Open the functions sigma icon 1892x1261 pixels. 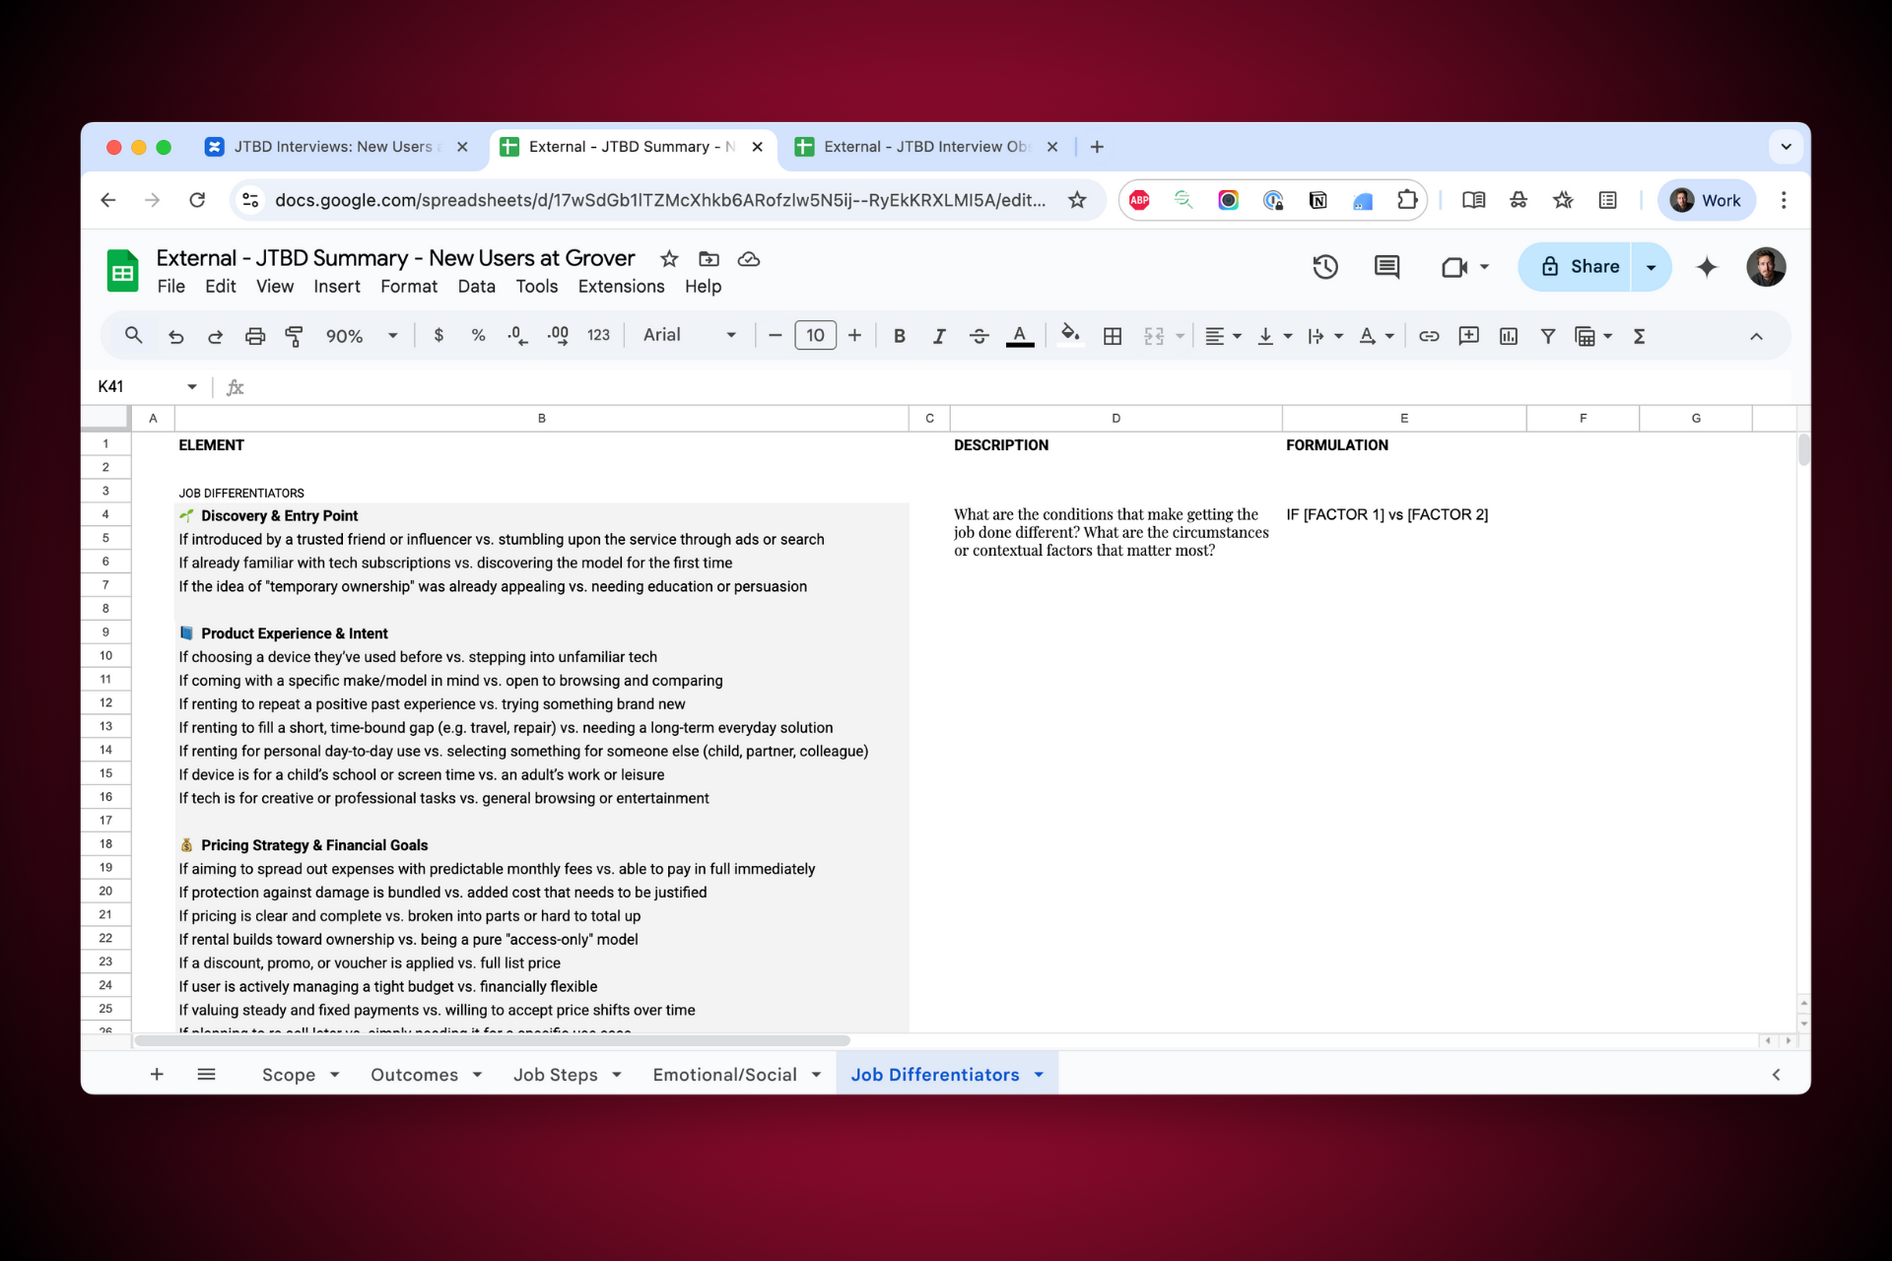tap(1639, 336)
